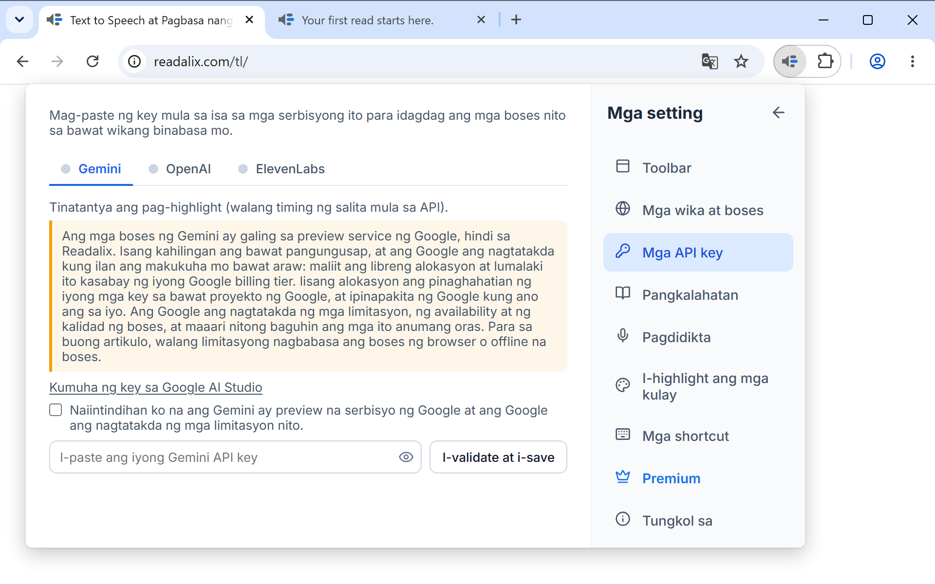
Task: Click the Readalix extension icon in browser toolbar
Action: [x=790, y=61]
